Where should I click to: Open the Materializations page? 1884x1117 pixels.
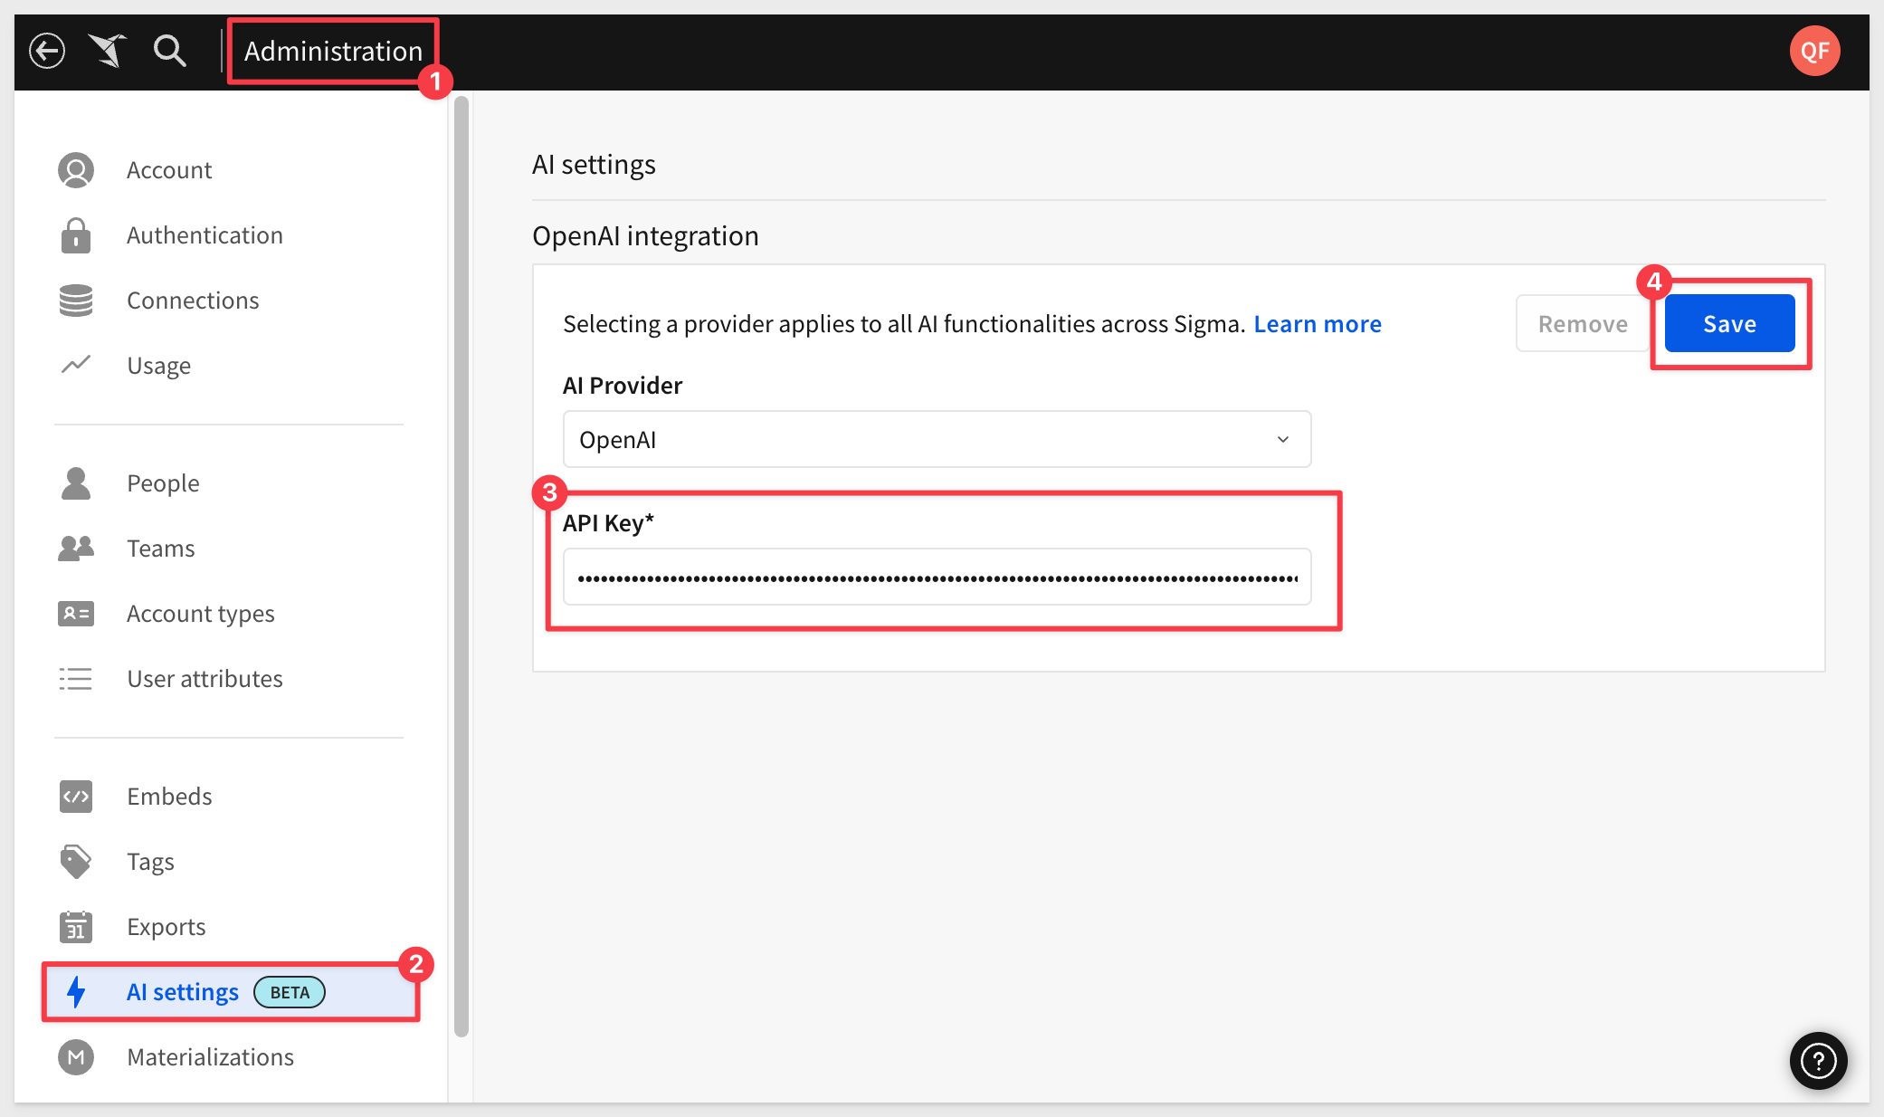coord(210,1057)
